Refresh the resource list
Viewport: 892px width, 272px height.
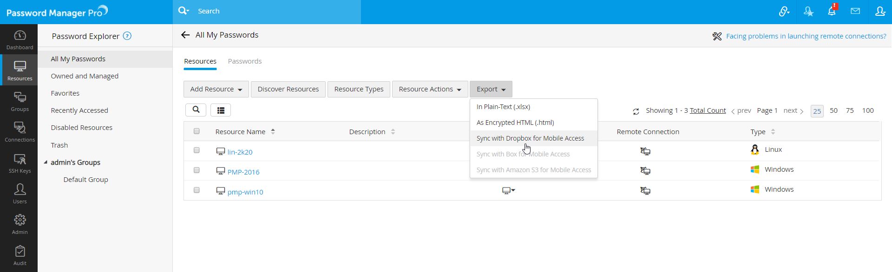(x=636, y=111)
